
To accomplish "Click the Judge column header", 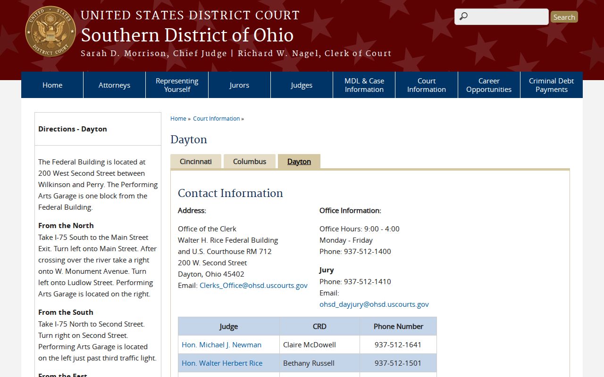I will (229, 326).
